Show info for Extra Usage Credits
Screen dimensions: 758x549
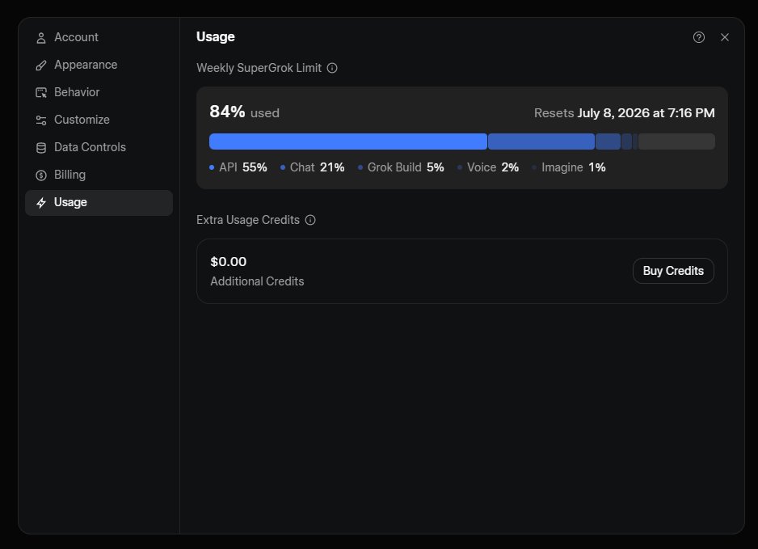[310, 220]
